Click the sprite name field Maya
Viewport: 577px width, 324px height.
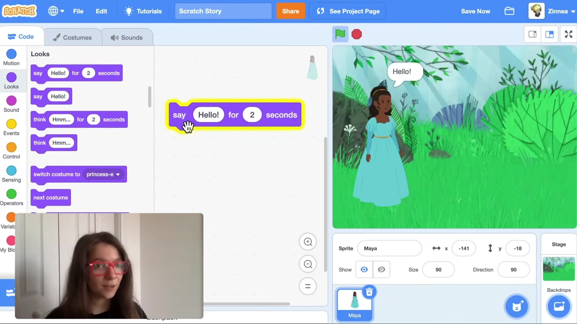point(389,248)
